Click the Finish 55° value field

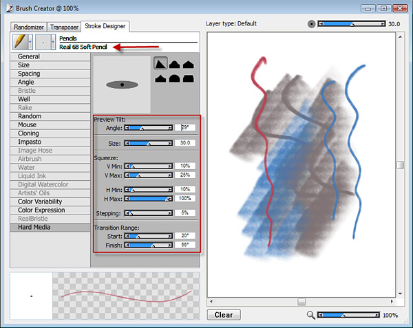(185, 245)
